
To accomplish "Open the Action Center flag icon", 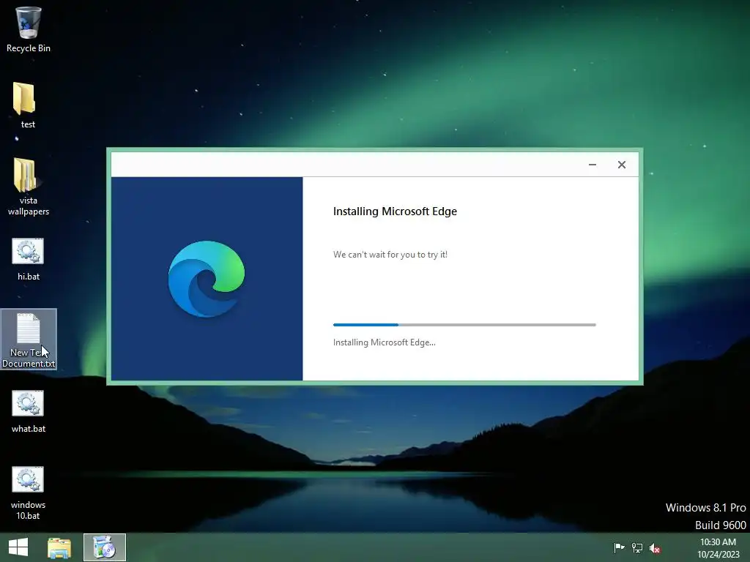I will pyautogui.click(x=619, y=547).
